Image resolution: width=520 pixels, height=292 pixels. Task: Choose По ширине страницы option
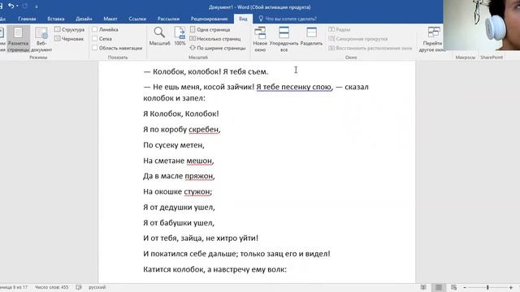(x=218, y=48)
